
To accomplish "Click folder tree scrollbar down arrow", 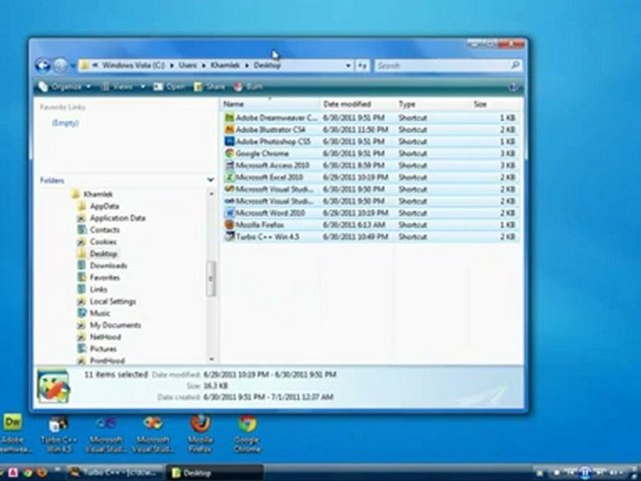I will click(212, 359).
